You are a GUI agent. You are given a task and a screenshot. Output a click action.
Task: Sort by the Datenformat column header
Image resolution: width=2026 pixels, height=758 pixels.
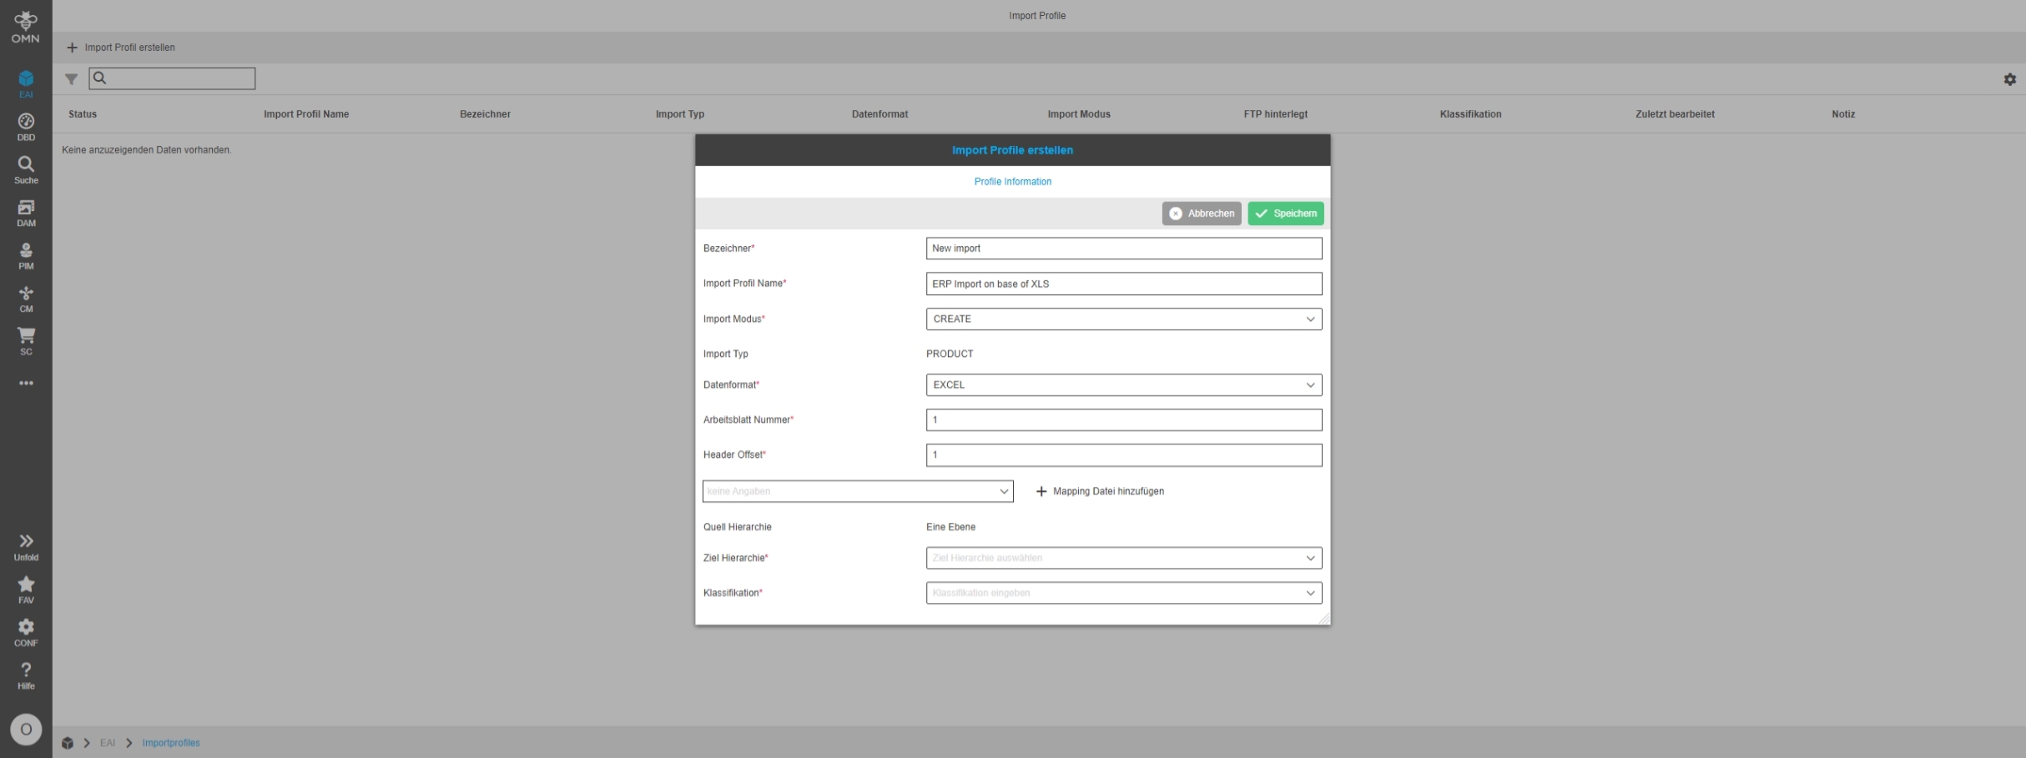click(x=879, y=114)
